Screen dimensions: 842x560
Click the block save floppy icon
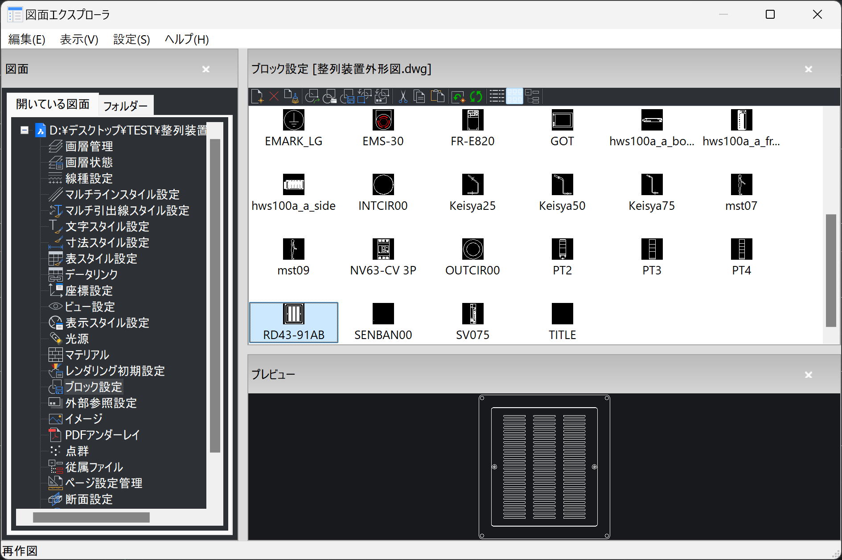tap(347, 96)
